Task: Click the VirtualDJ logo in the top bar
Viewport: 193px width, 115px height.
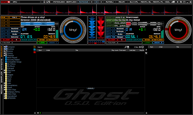Action: [6, 2]
